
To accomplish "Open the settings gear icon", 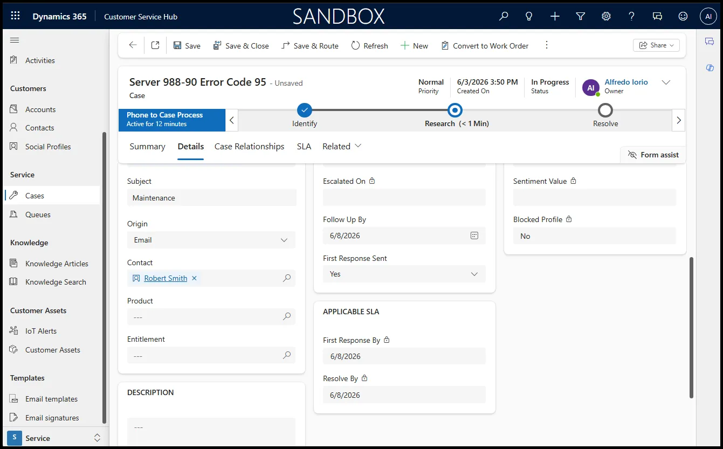I will [x=606, y=16].
